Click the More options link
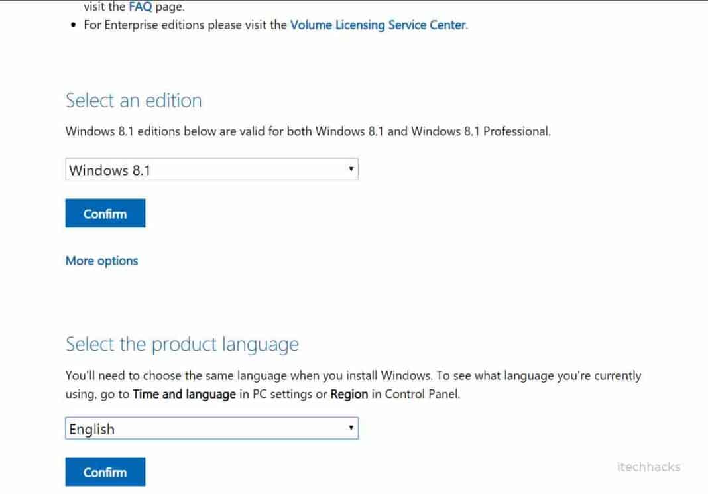 tap(101, 261)
